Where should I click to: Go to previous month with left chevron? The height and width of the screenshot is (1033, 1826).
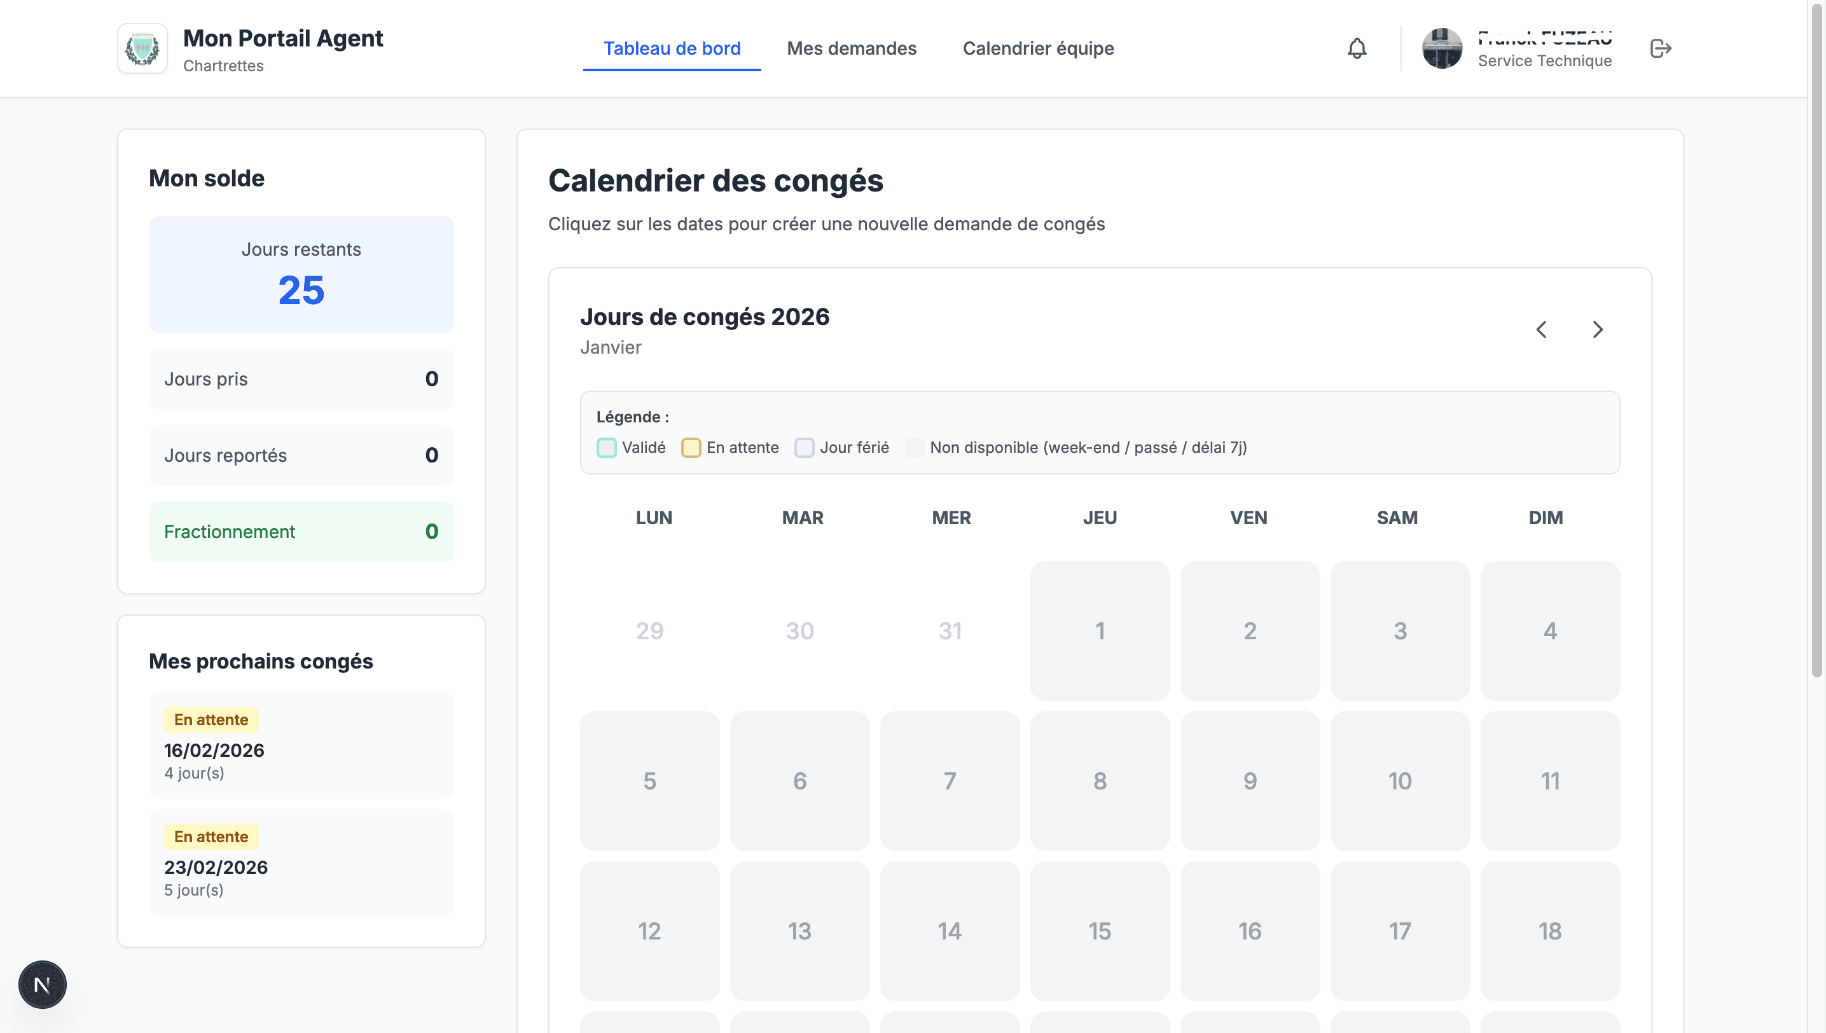tap(1541, 329)
